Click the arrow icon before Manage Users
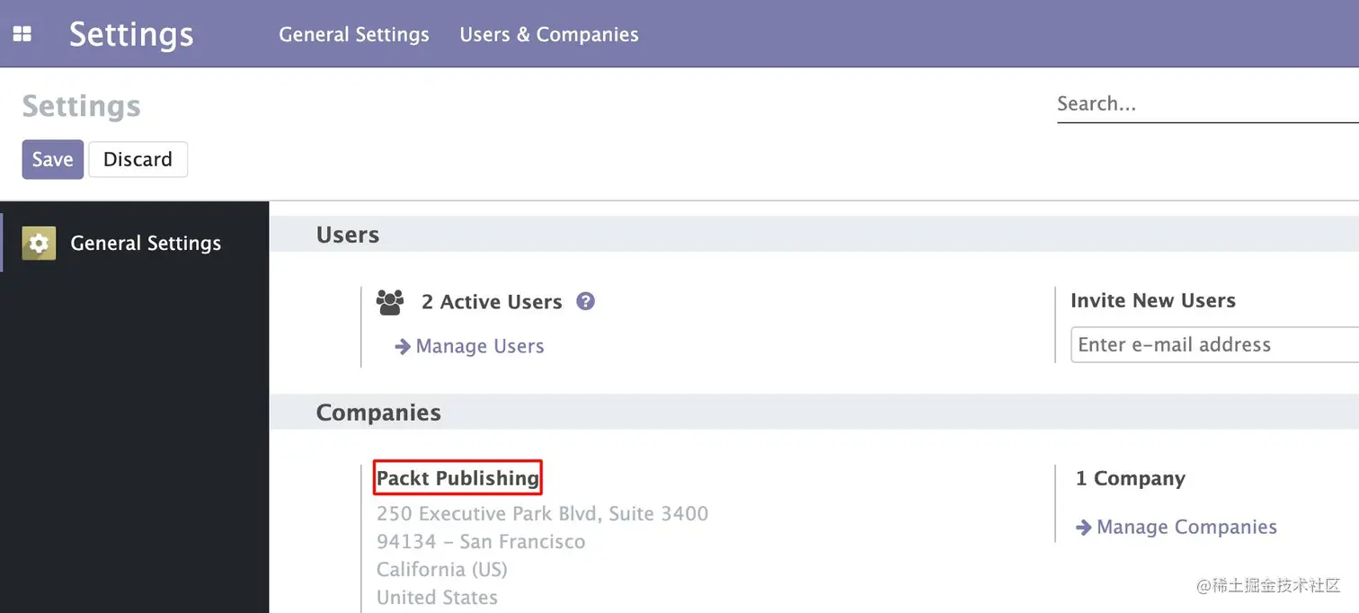This screenshot has width=1359, height=613. click(402, 346)
